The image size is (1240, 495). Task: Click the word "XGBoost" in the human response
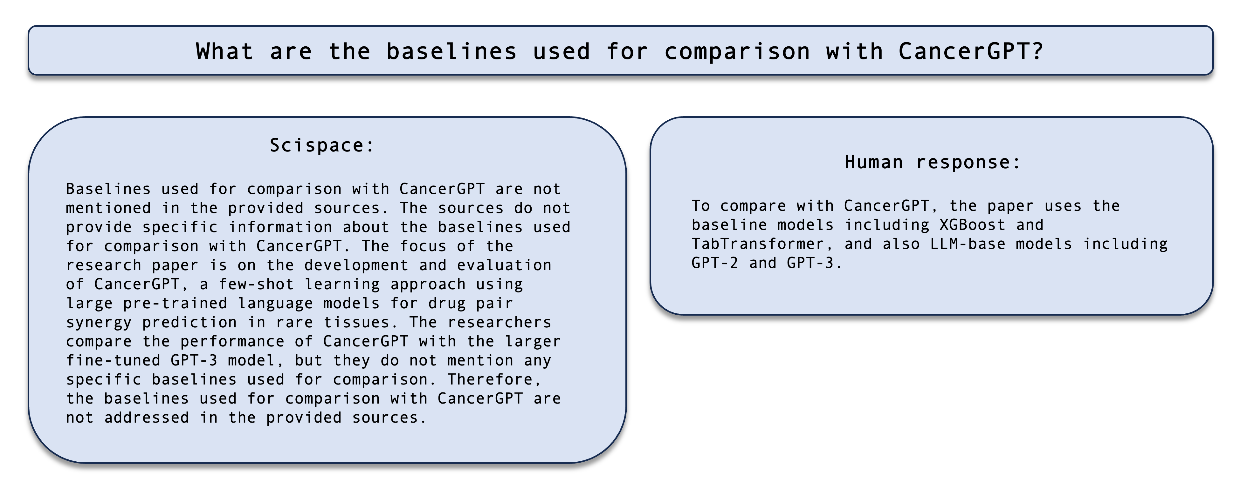click(x=972, y=225)
